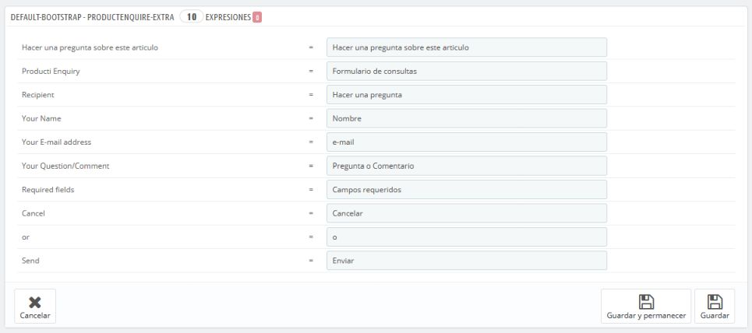The width and height of the screenshot is (752, 333).
Task: Click the Guardar y permanecer disk icon
Action: (x=645, y=301)
